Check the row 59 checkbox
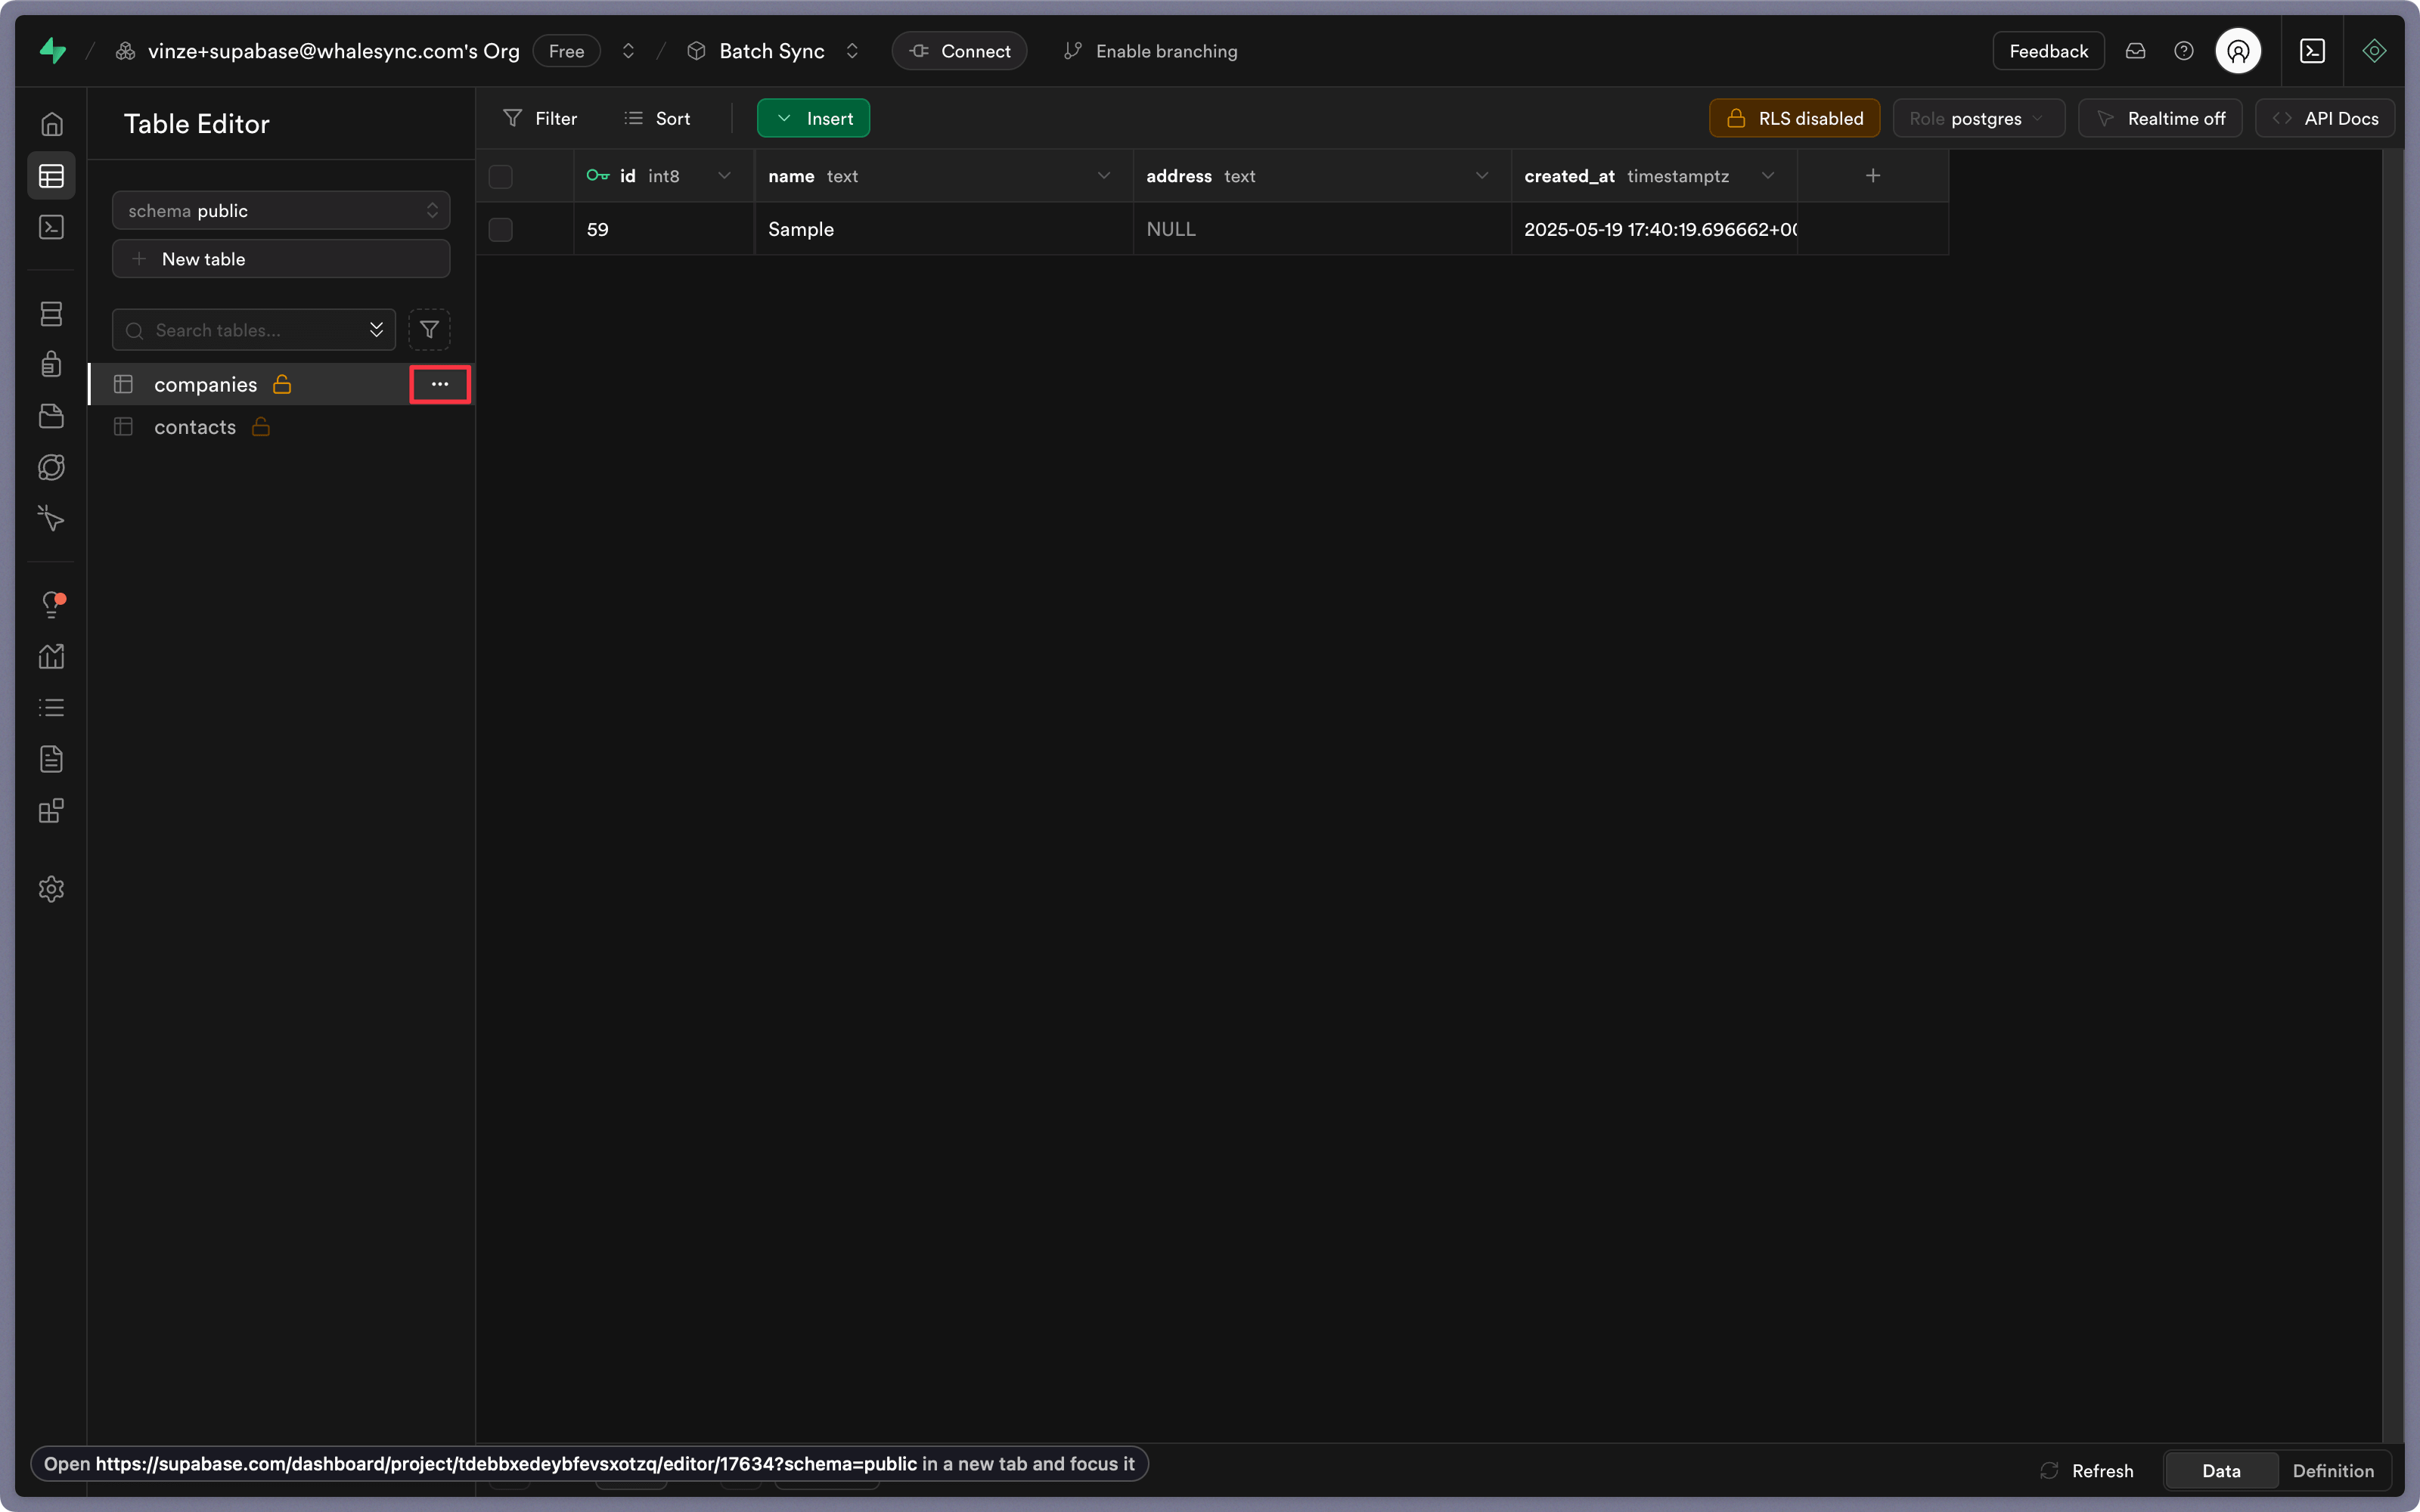This screenshot has width=2420, height=1512. point(501,230)
